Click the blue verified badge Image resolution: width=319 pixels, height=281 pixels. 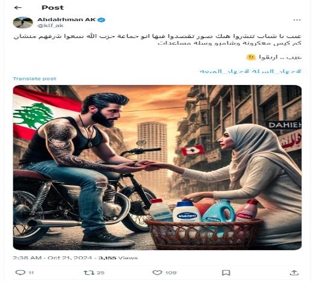pyautogui.click(x=102, y=20)
